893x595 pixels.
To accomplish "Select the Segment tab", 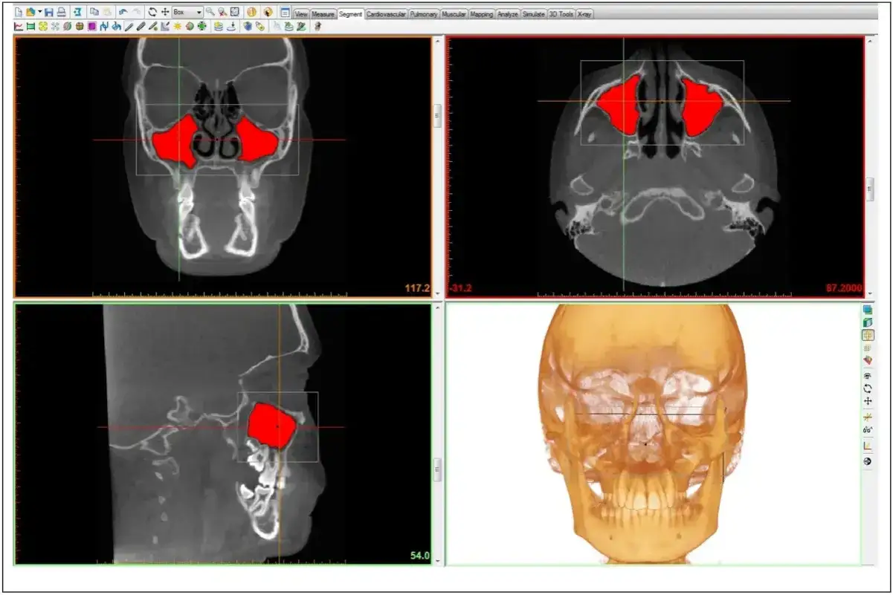I will pyautogui.click(x=350, y=14).
